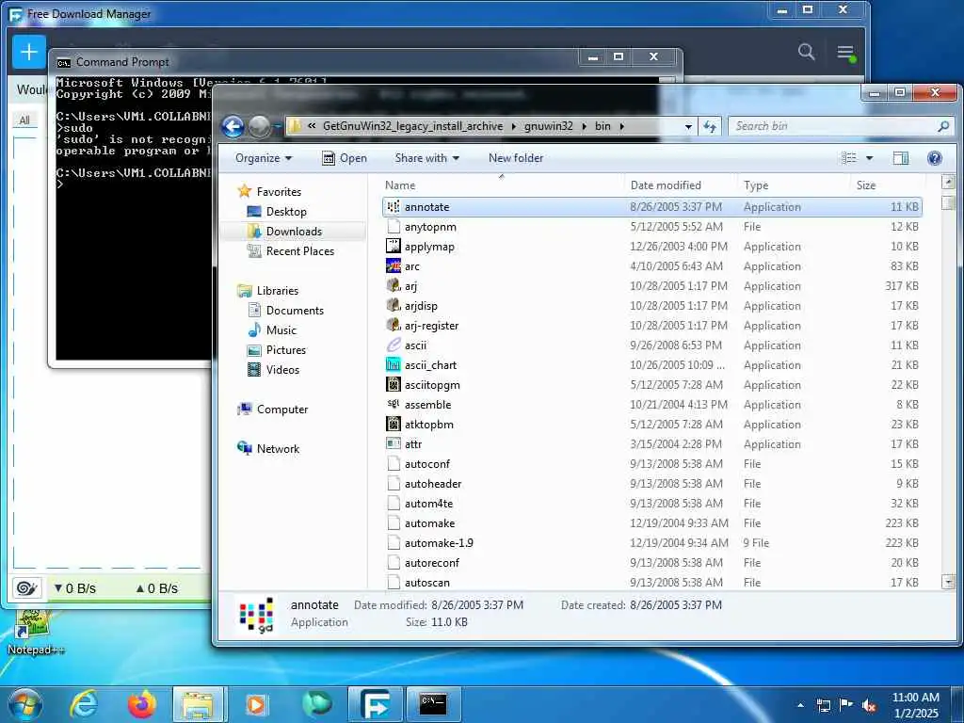
Task: Open address bar history dropdown arrow
Action: coord(688,127)
